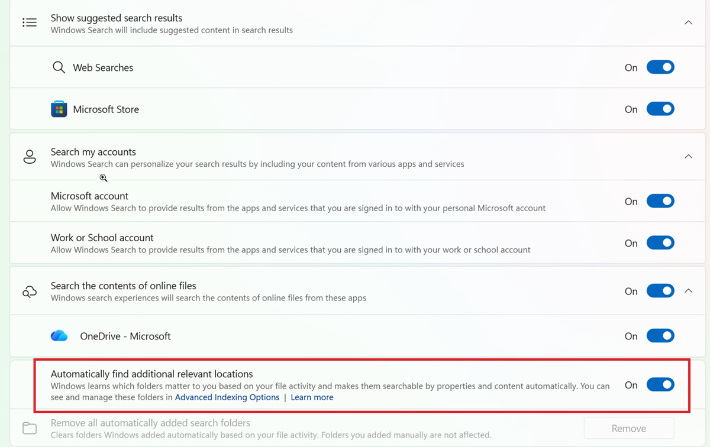
Task: Click the online files cloud-link icon
Action: pyautogui.click(x=29, y=291)
